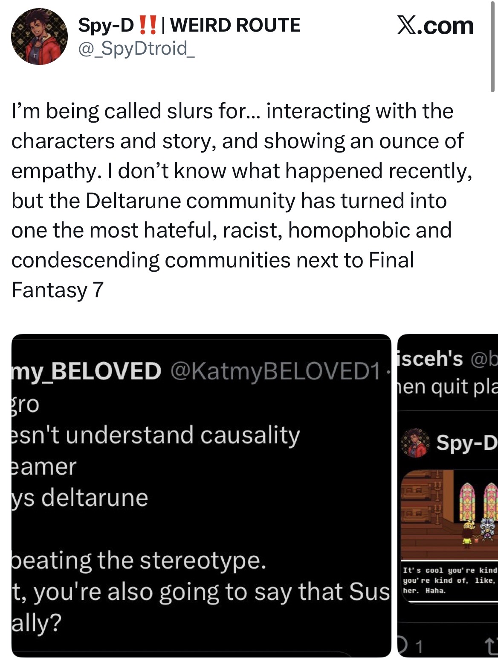Viewport: 498px width, 666px height.
Task: Click the red double exclamation emoji
Action: click(x=148, y=25)
